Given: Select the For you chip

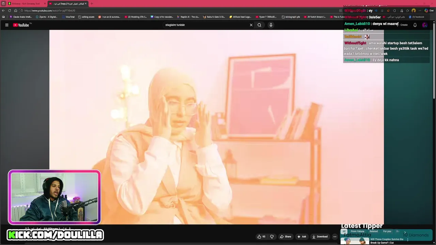Looking at the screenshot, I should [387, 231].
